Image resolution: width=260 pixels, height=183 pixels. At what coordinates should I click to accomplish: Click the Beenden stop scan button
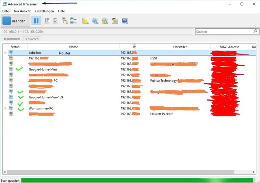16,21
